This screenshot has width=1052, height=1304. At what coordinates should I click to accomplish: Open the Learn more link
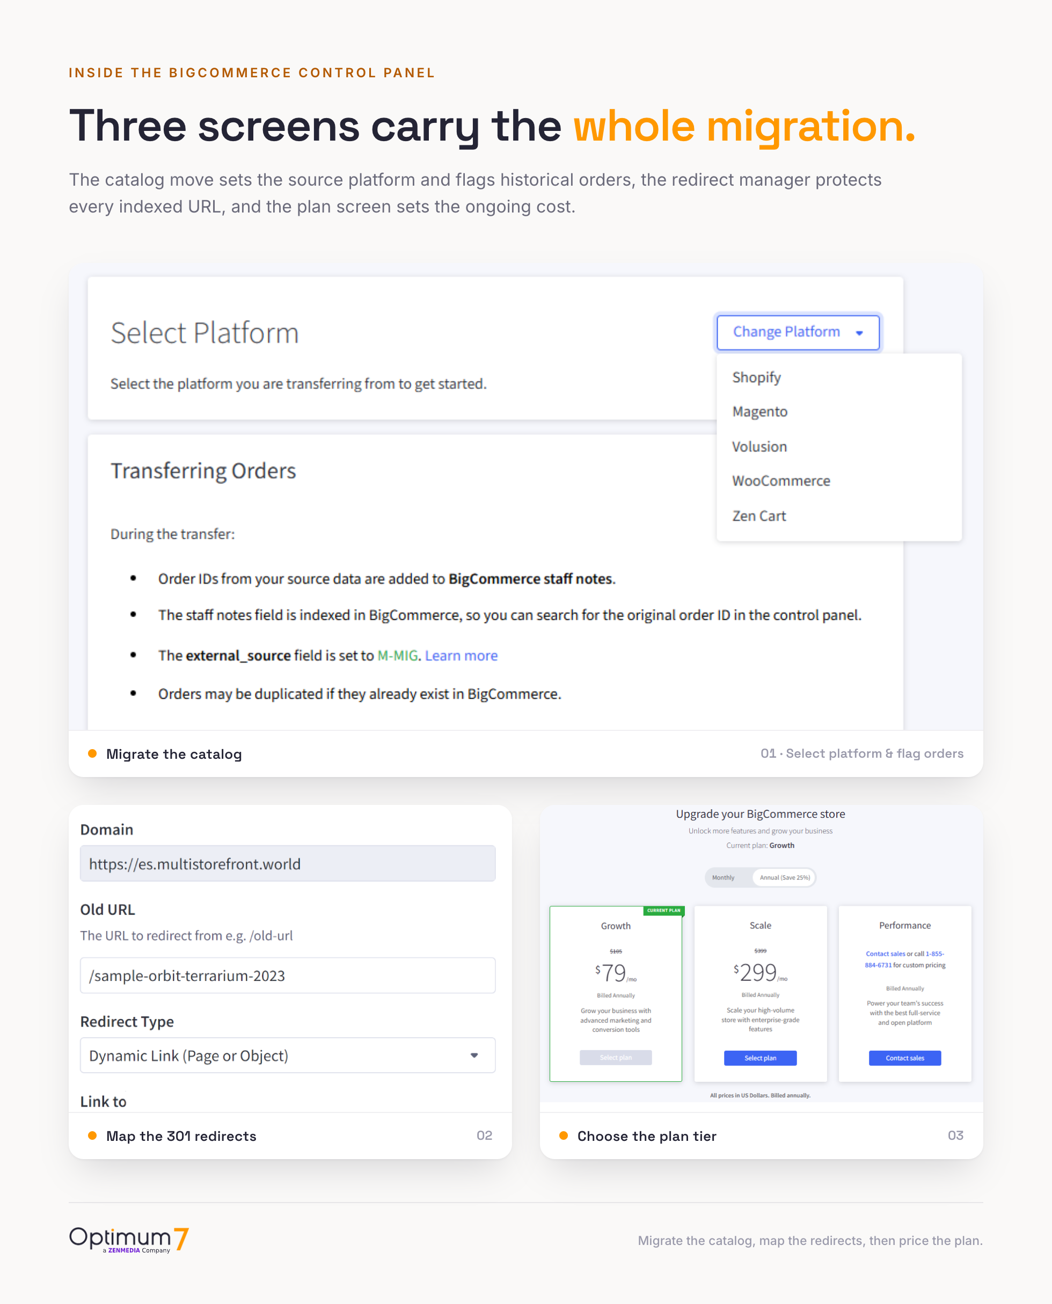click(x=461, y=656)
